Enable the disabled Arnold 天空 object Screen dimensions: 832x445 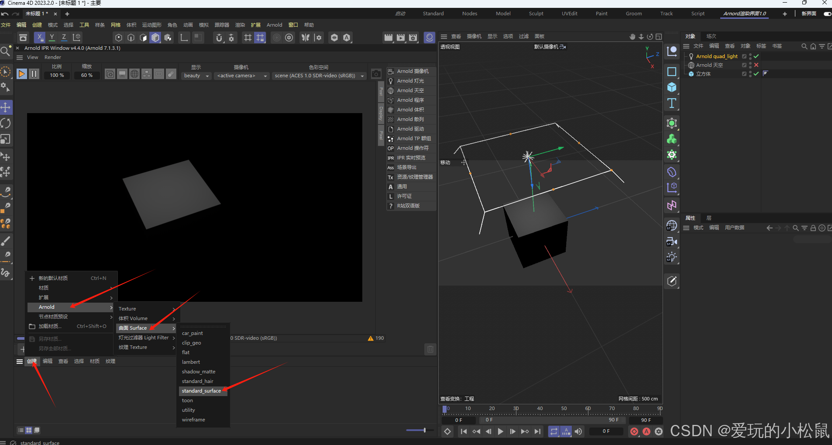[756, 65]
